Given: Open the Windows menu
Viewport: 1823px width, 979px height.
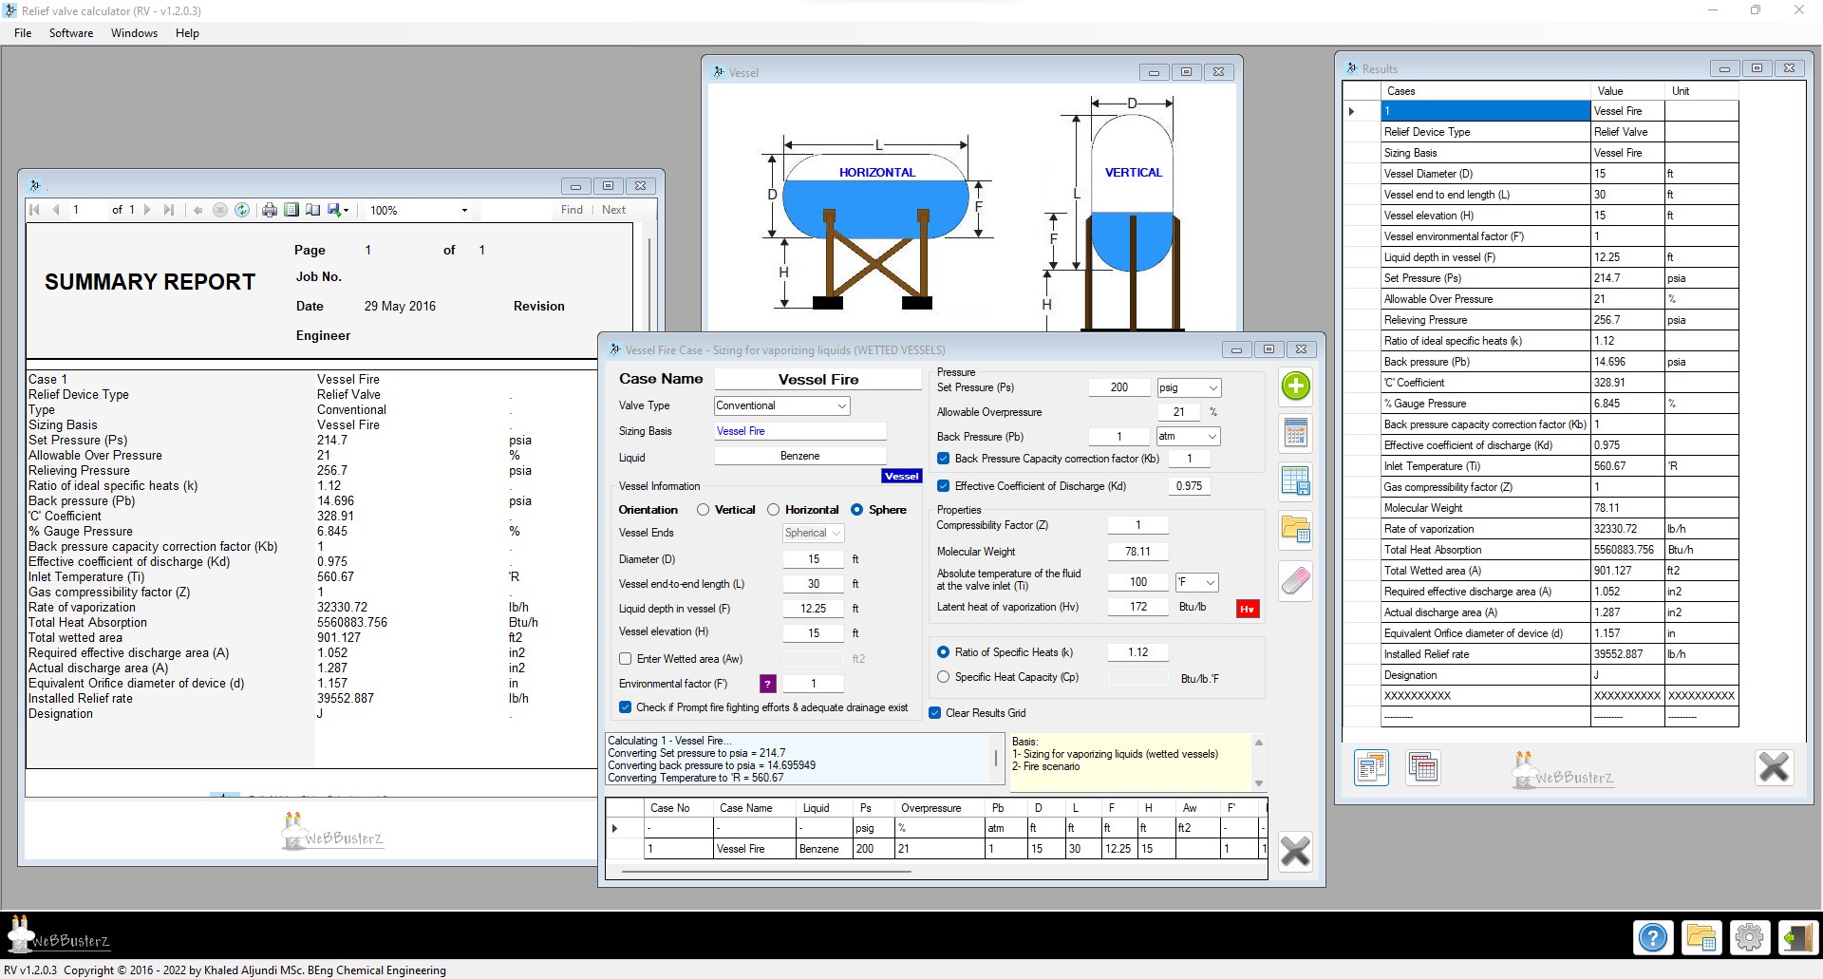Looking at the screenshot, I should (134, 32).
